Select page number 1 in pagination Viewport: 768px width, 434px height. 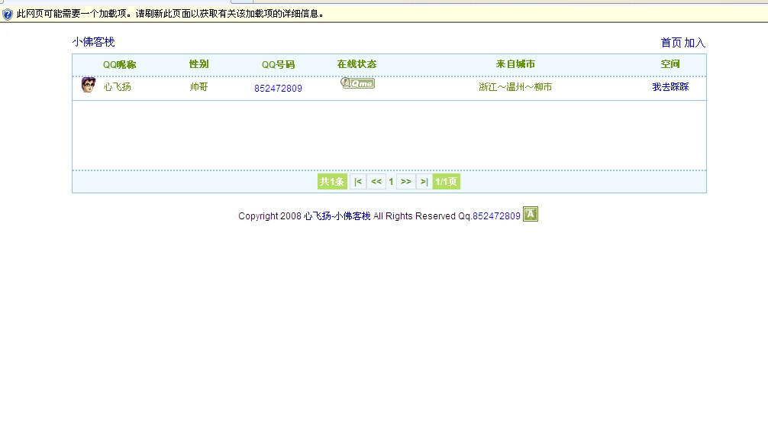pyautogui.click(x=391, y=182)
